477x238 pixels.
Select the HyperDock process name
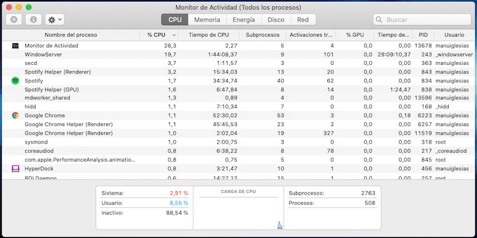39,168
